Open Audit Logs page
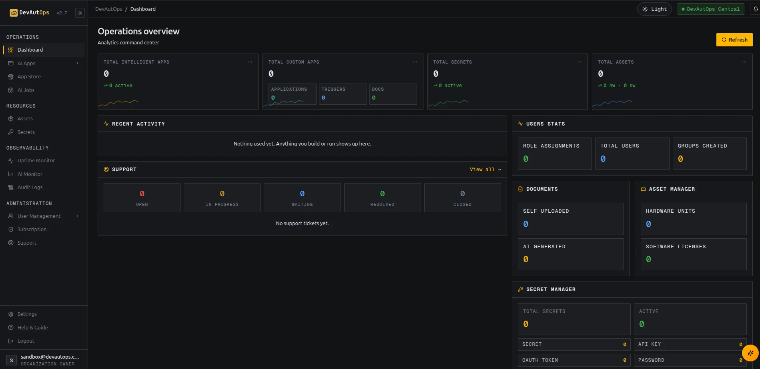760x369 pixels. point(44,187)
